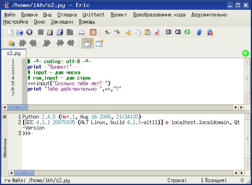Screen dimensions: 252x185
Task: Click the Comment hash icon
Action: coord(199,32)
